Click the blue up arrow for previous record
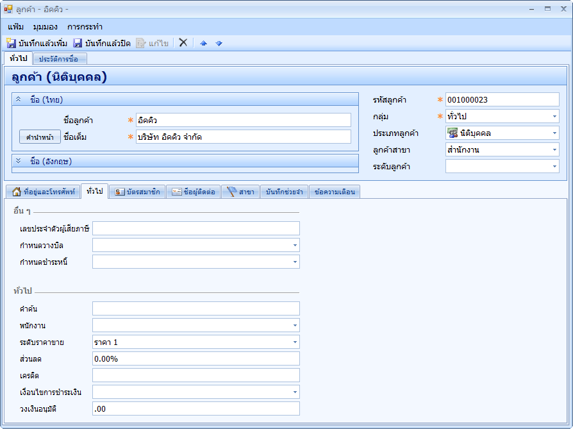573x429 pixels. point(204,43)
